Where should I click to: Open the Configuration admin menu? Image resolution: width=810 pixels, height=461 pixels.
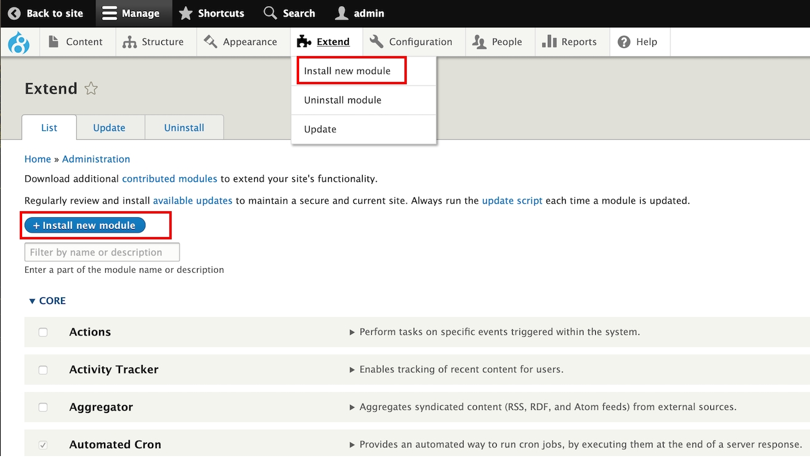click(414, 42)
